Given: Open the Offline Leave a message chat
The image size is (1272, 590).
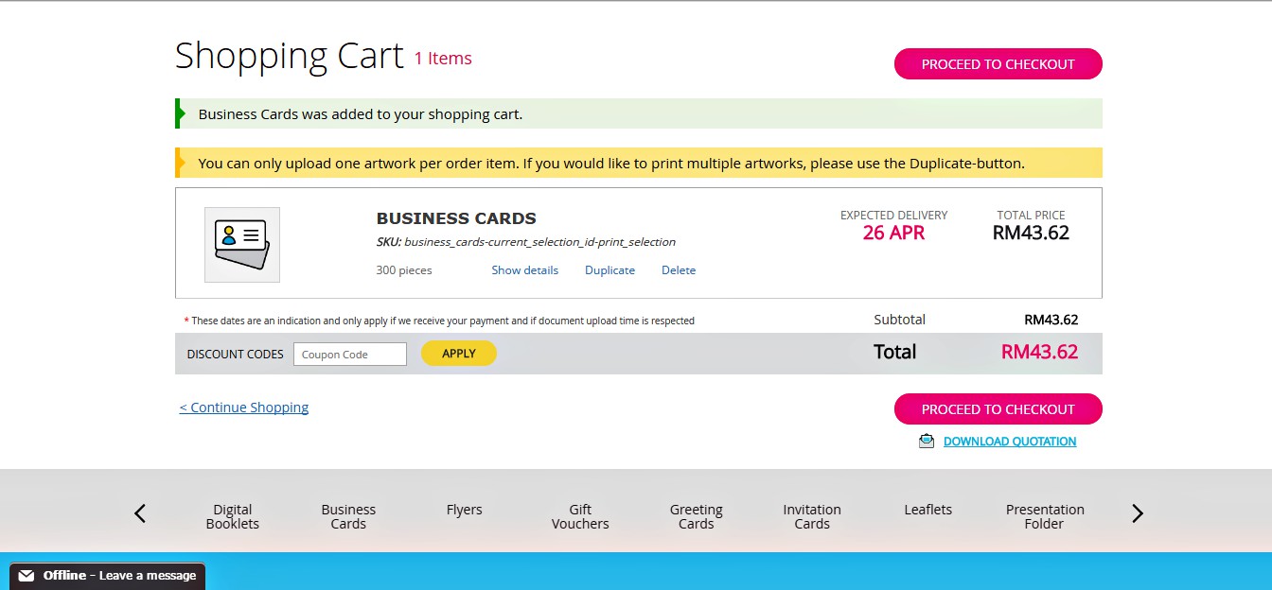Looking at the screenshot, I should (118, 576).
